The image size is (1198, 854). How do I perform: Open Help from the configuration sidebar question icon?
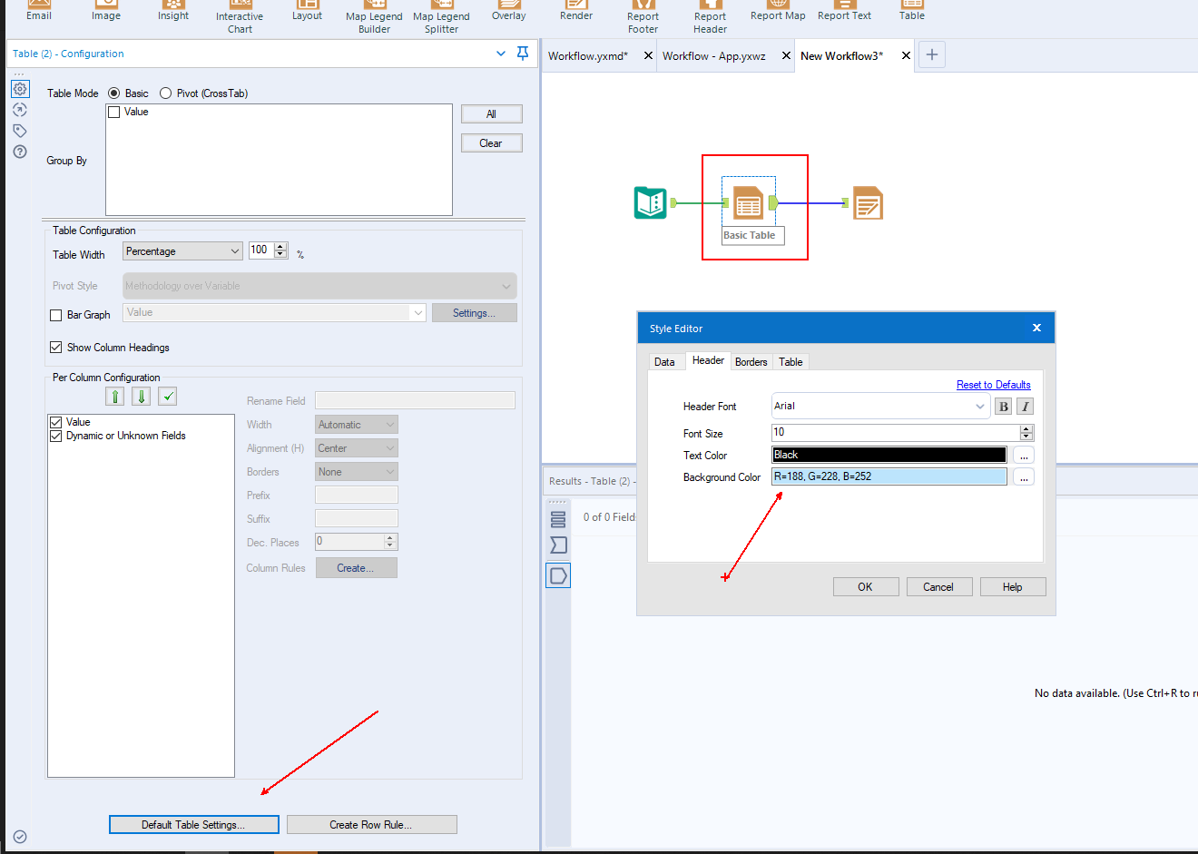pyautogui.click(x=20, y=152)
